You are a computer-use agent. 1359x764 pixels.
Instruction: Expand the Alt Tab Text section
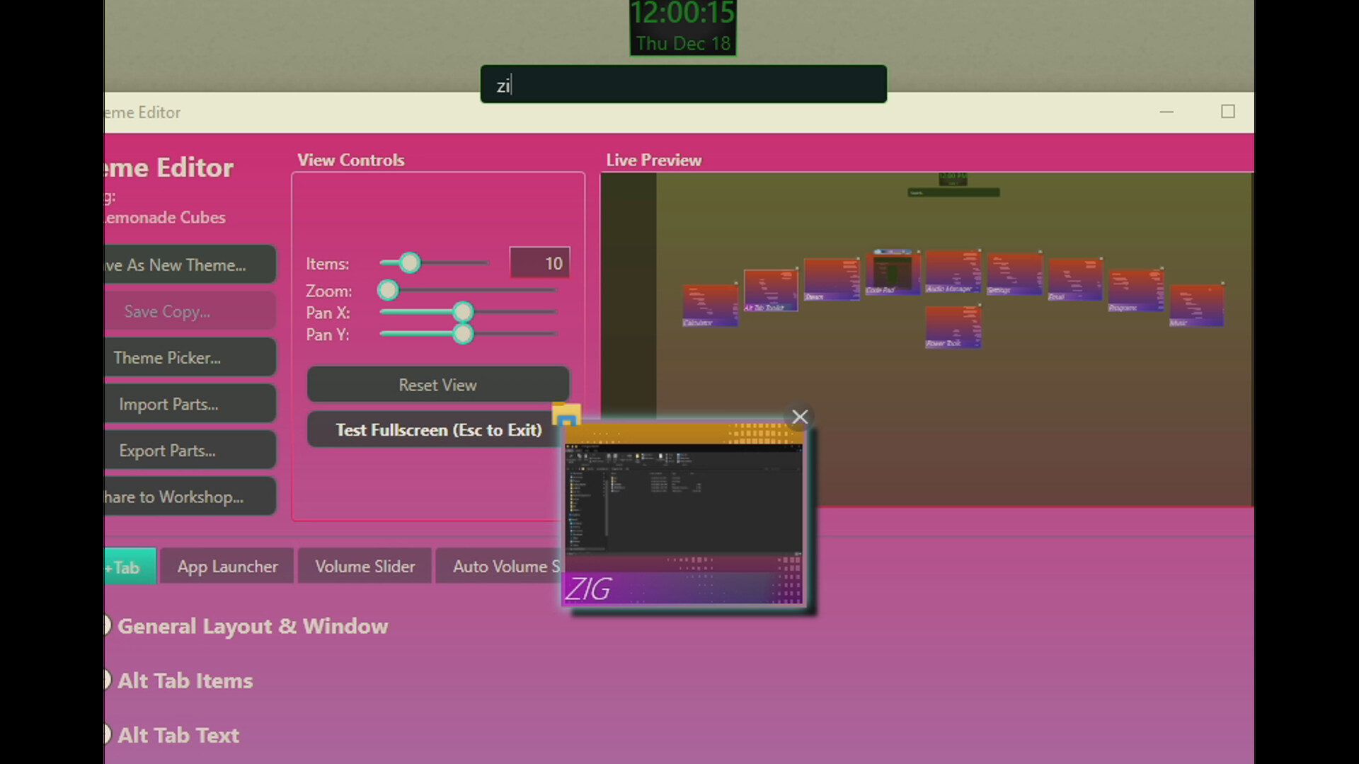(178, 735)
